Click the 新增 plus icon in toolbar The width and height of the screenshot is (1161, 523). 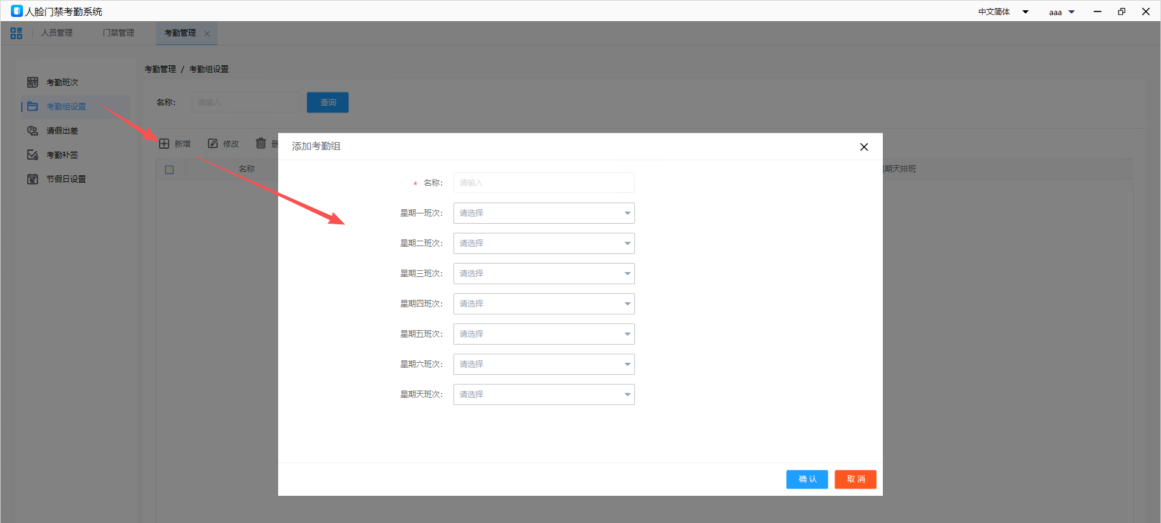[x=164, y=143]
